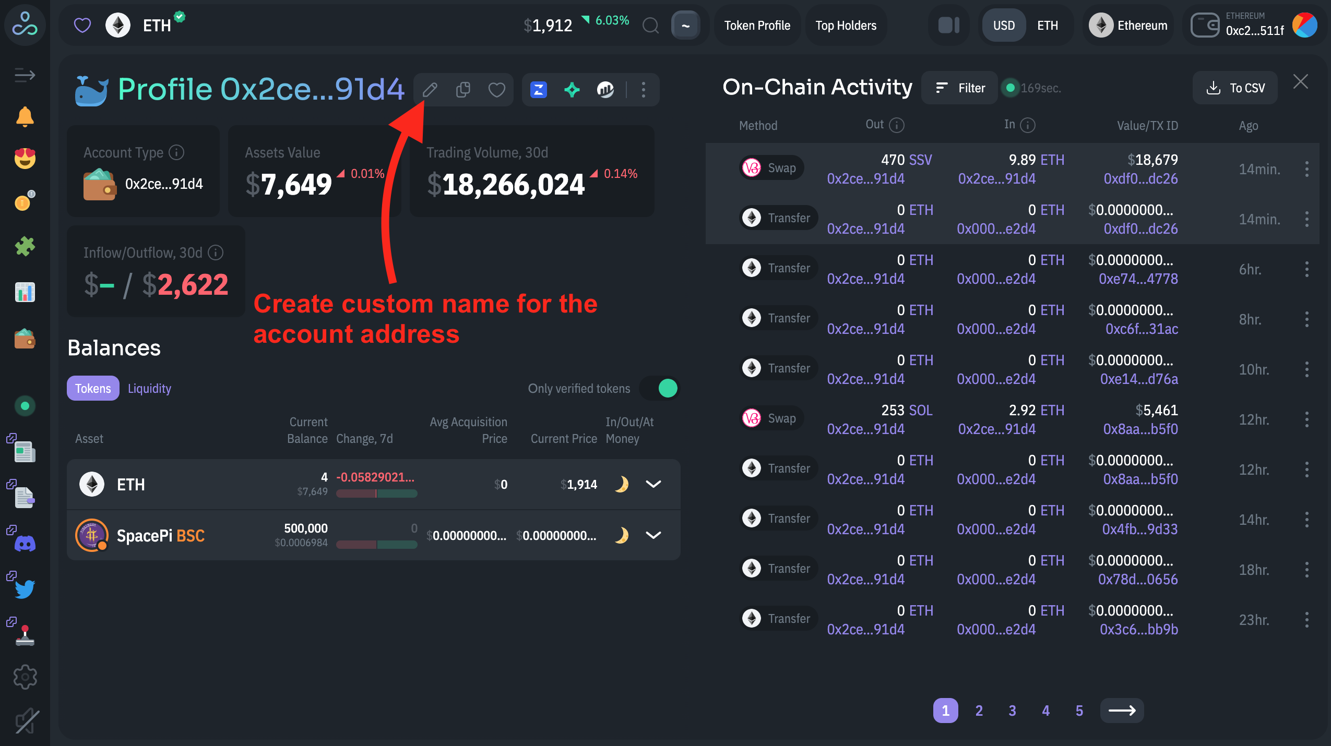Viewport: 1331px width, 746px height.
Task: Go to page 3 of activity
Action: pyautogui.click(x=1012, y=711)
